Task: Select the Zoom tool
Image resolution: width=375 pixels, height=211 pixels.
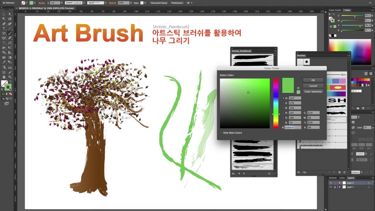Action: 10,77
